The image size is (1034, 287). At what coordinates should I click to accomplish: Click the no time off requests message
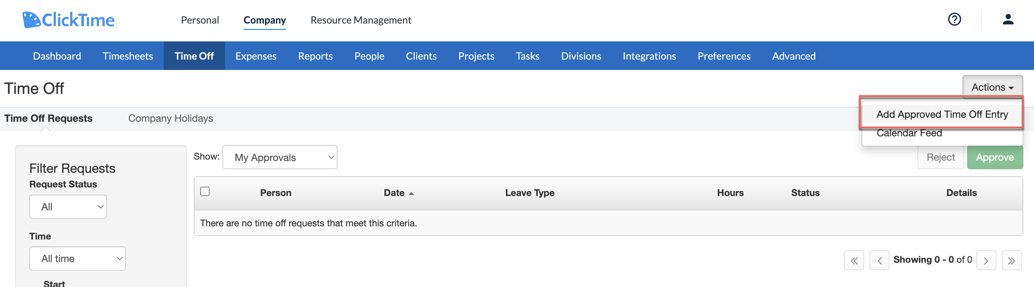pyautogui.click(x=308, y=223)
